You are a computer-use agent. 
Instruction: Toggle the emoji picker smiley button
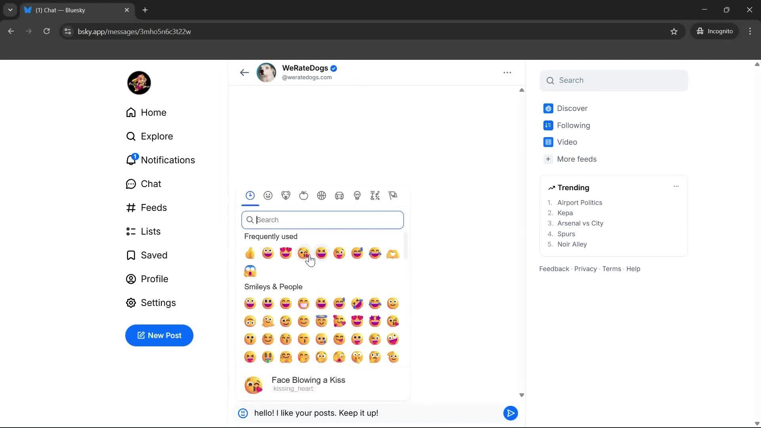point(243,413)
